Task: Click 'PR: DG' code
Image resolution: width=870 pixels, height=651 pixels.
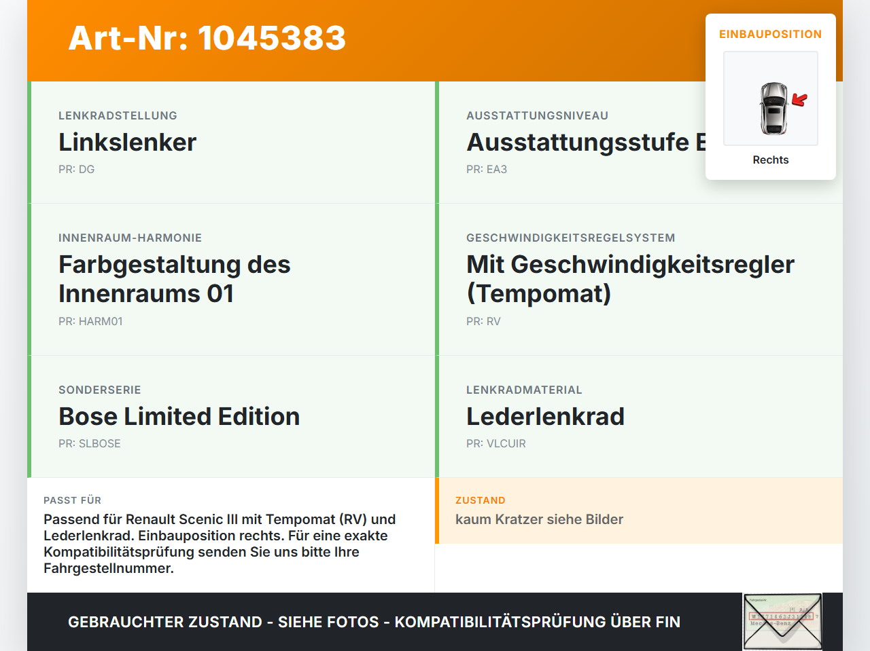Action: click(x=76, y=170)
